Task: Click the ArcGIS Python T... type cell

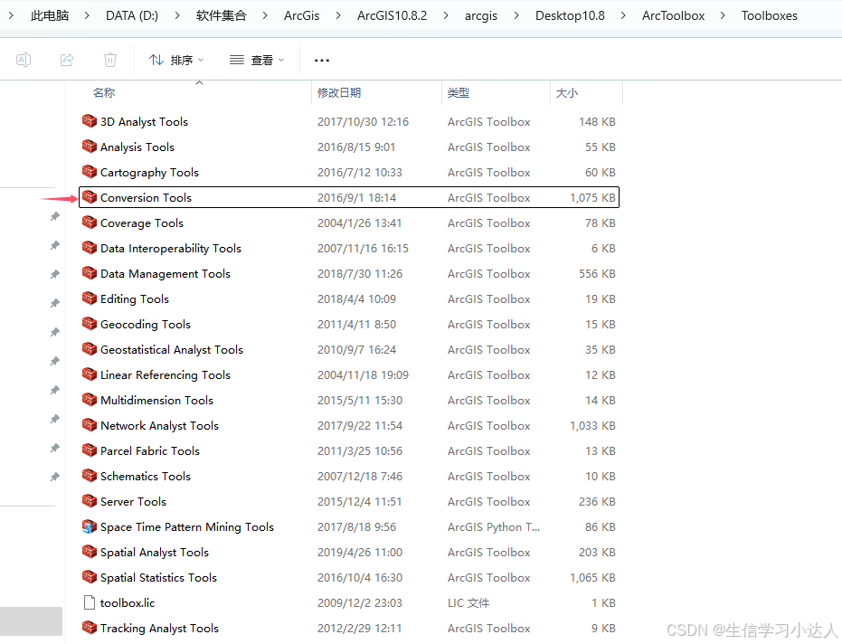Action: (494, 527)
